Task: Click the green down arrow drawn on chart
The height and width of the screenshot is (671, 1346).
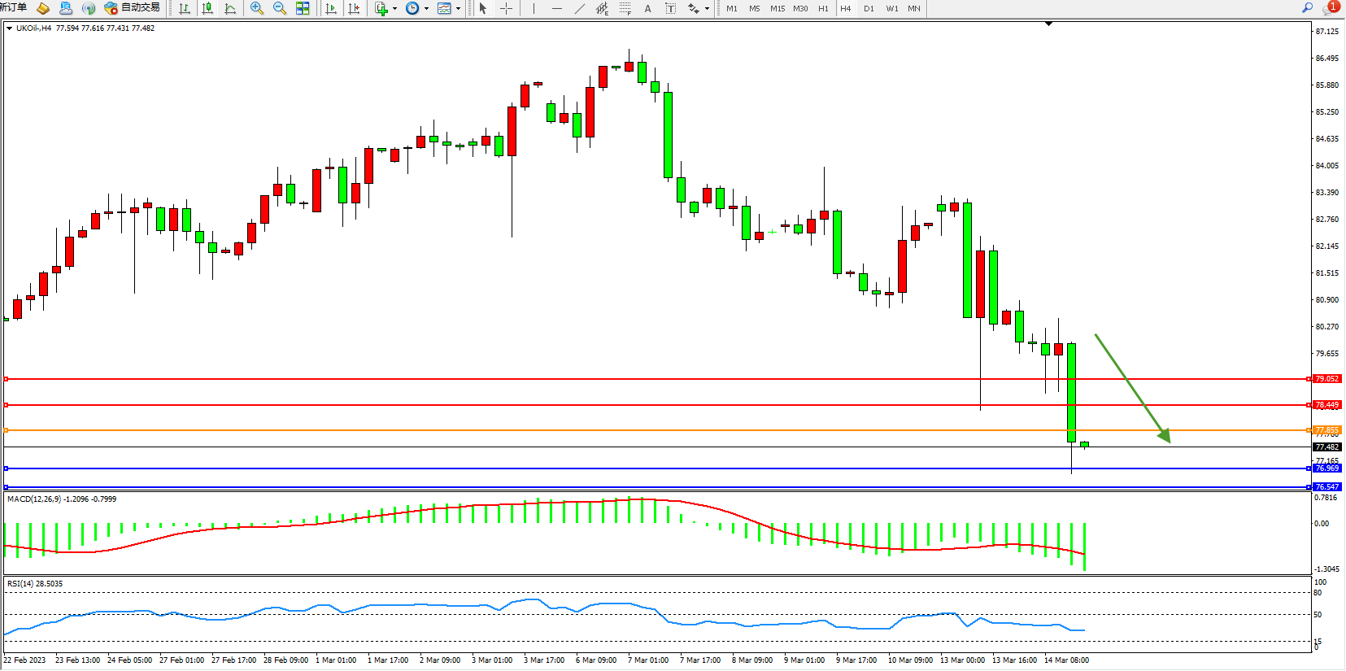Action: click(1132, 388)
